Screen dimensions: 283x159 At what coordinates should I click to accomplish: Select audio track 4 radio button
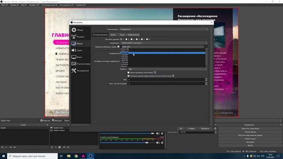137,39
